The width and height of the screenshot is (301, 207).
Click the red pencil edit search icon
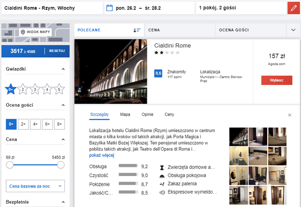(x=294, y=8)
